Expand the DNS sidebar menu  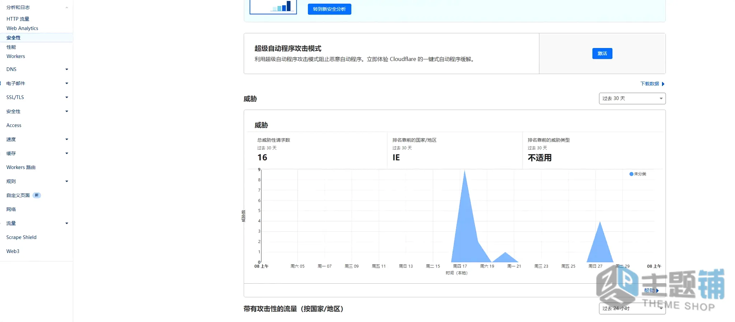coord(67,69)
